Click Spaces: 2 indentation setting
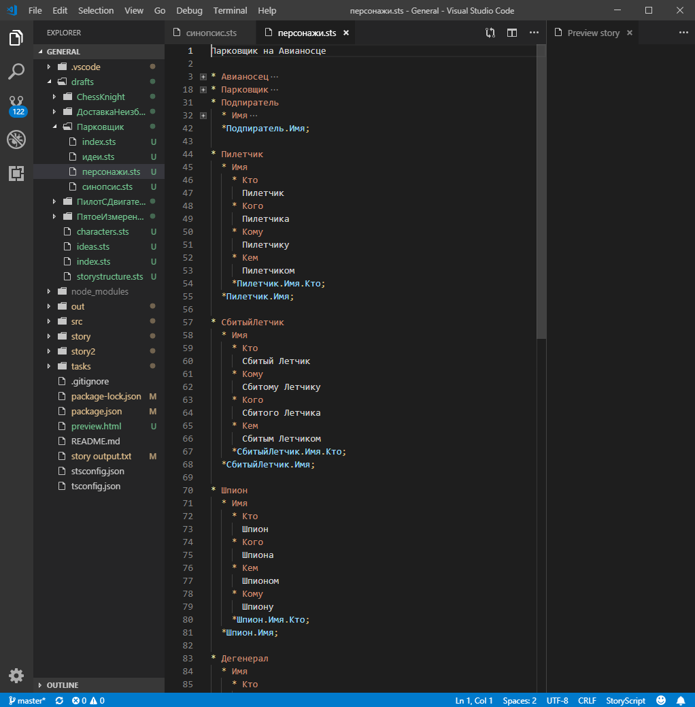The height and width of the screenshot is (707, 695). point(520,700)
